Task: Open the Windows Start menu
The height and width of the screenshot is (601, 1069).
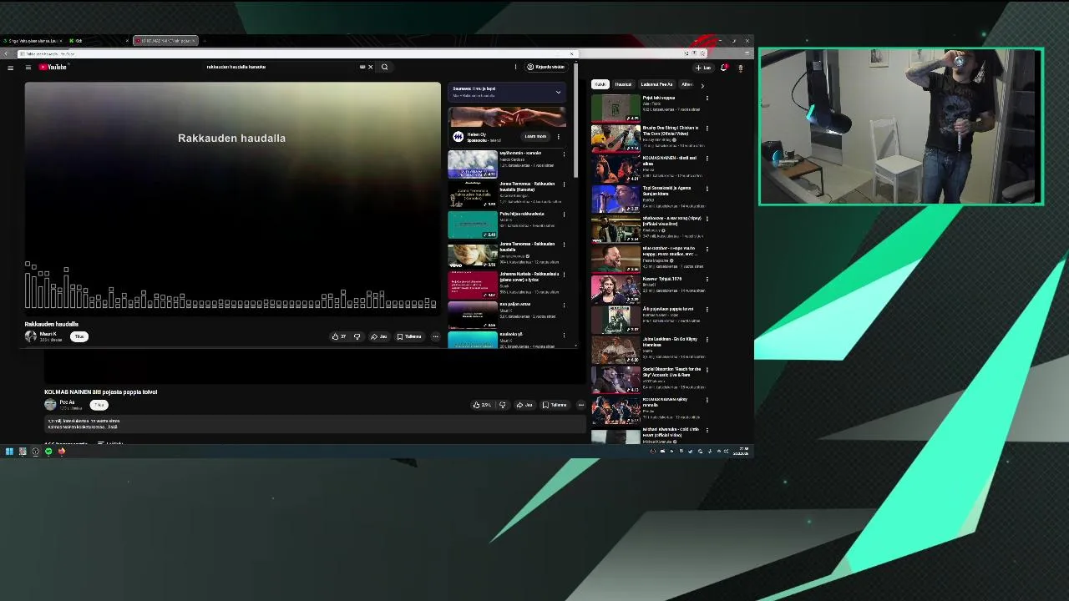Action: click(x=9, y=452)
